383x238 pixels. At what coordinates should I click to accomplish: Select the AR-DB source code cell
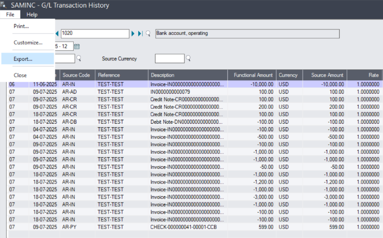click(x=77, y=122)
